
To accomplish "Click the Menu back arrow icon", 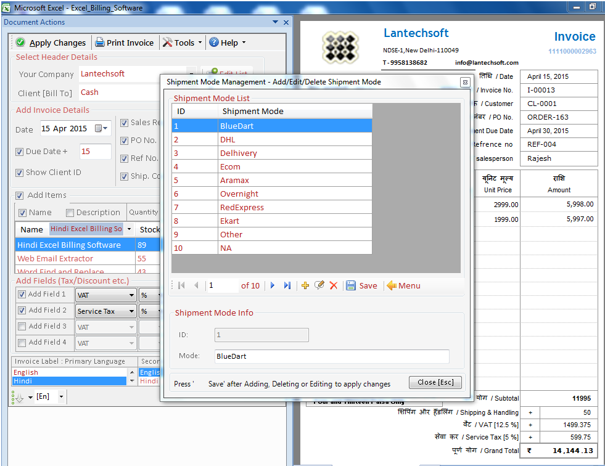I will [392, 285].
